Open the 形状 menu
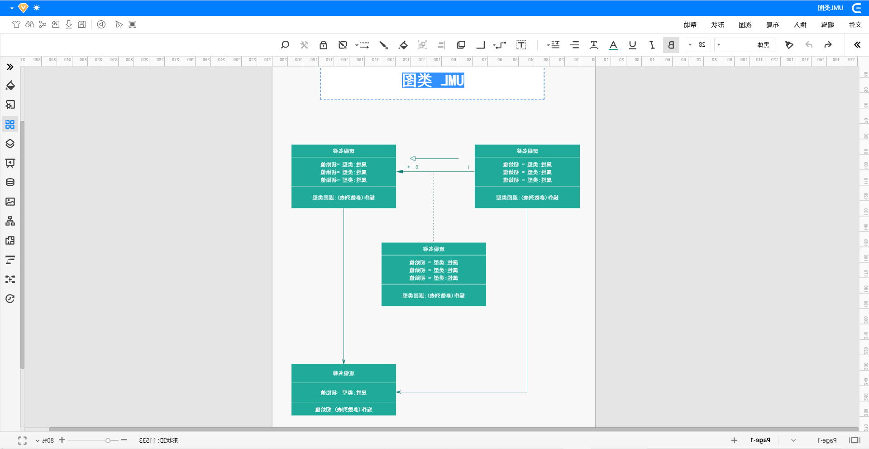Screen dimensions: 869x449 click(717, 24)
